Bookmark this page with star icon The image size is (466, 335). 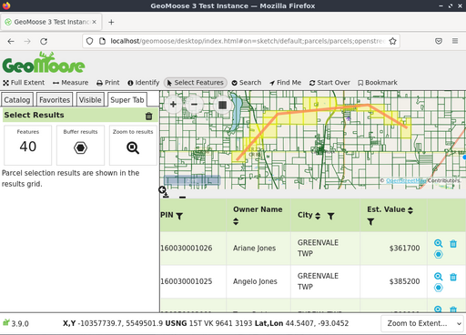click(392, 41)
